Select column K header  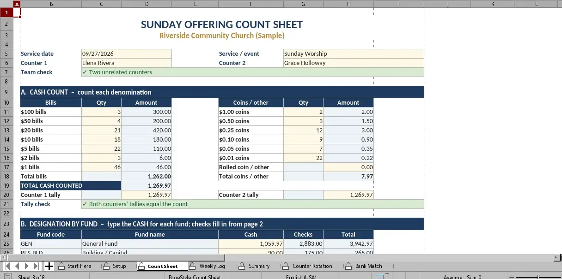[493, 4]
